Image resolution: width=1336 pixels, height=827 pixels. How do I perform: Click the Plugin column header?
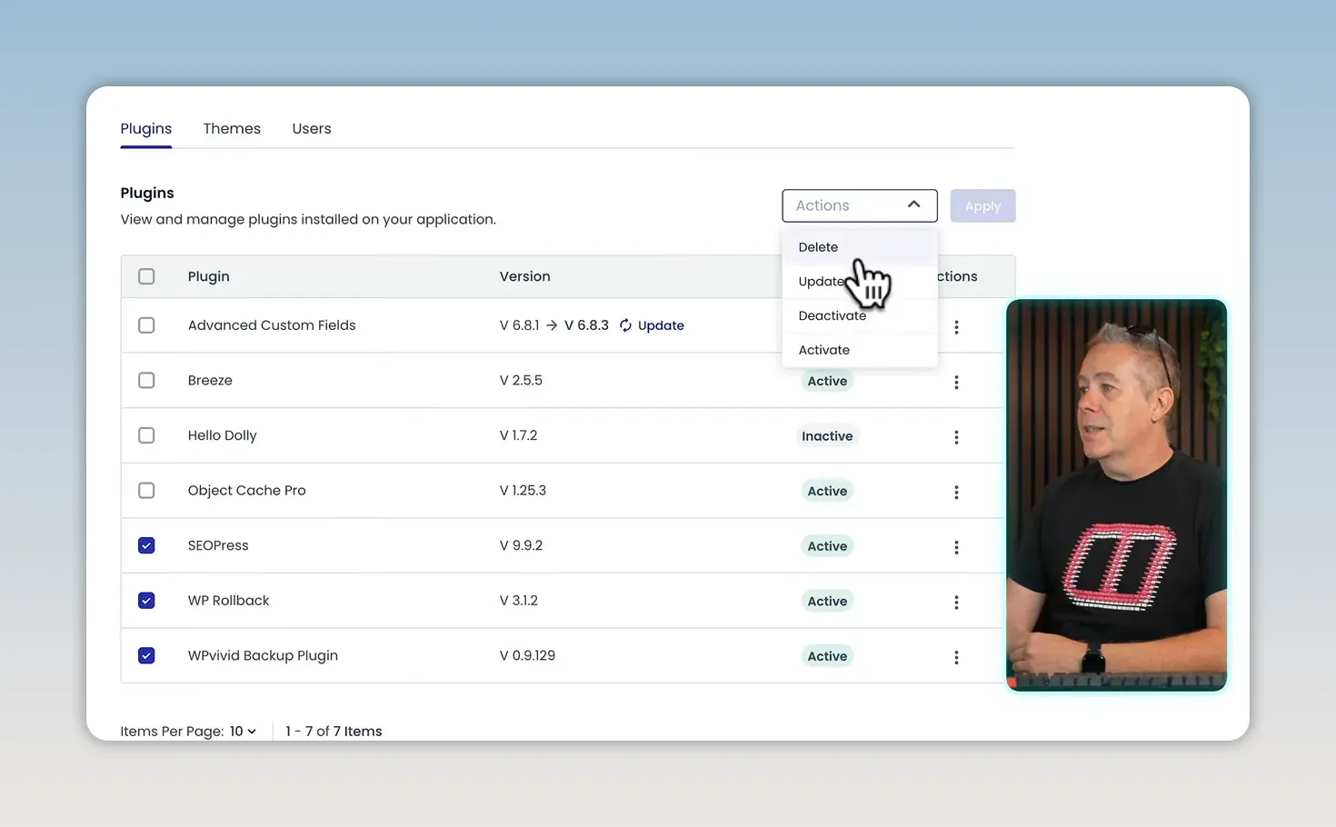pyautogui.click(x=208, y=276)
